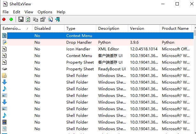Click the Exit door toolbar icon
The width and height of the screenshot is (196, 134).
click(x=58, y=20)
